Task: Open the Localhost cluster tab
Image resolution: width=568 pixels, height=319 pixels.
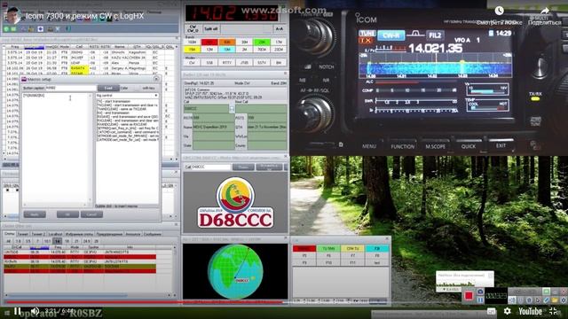Action: [55, 234]
